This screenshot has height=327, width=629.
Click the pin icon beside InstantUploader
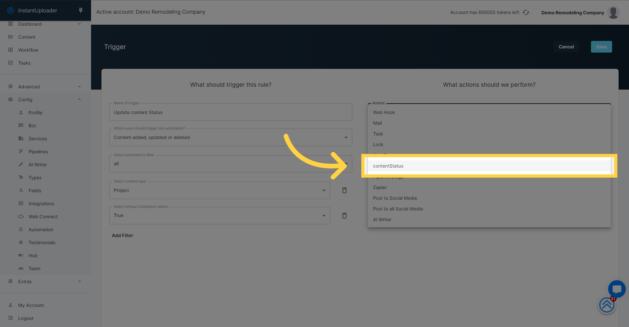81,10
